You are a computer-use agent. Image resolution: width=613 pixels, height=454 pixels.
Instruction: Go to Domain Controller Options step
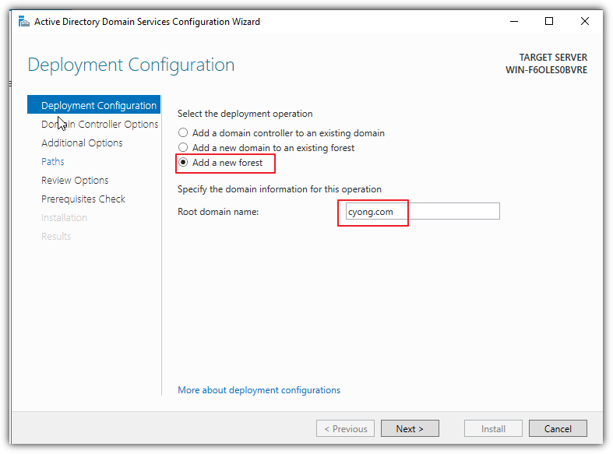coord(100,124)
